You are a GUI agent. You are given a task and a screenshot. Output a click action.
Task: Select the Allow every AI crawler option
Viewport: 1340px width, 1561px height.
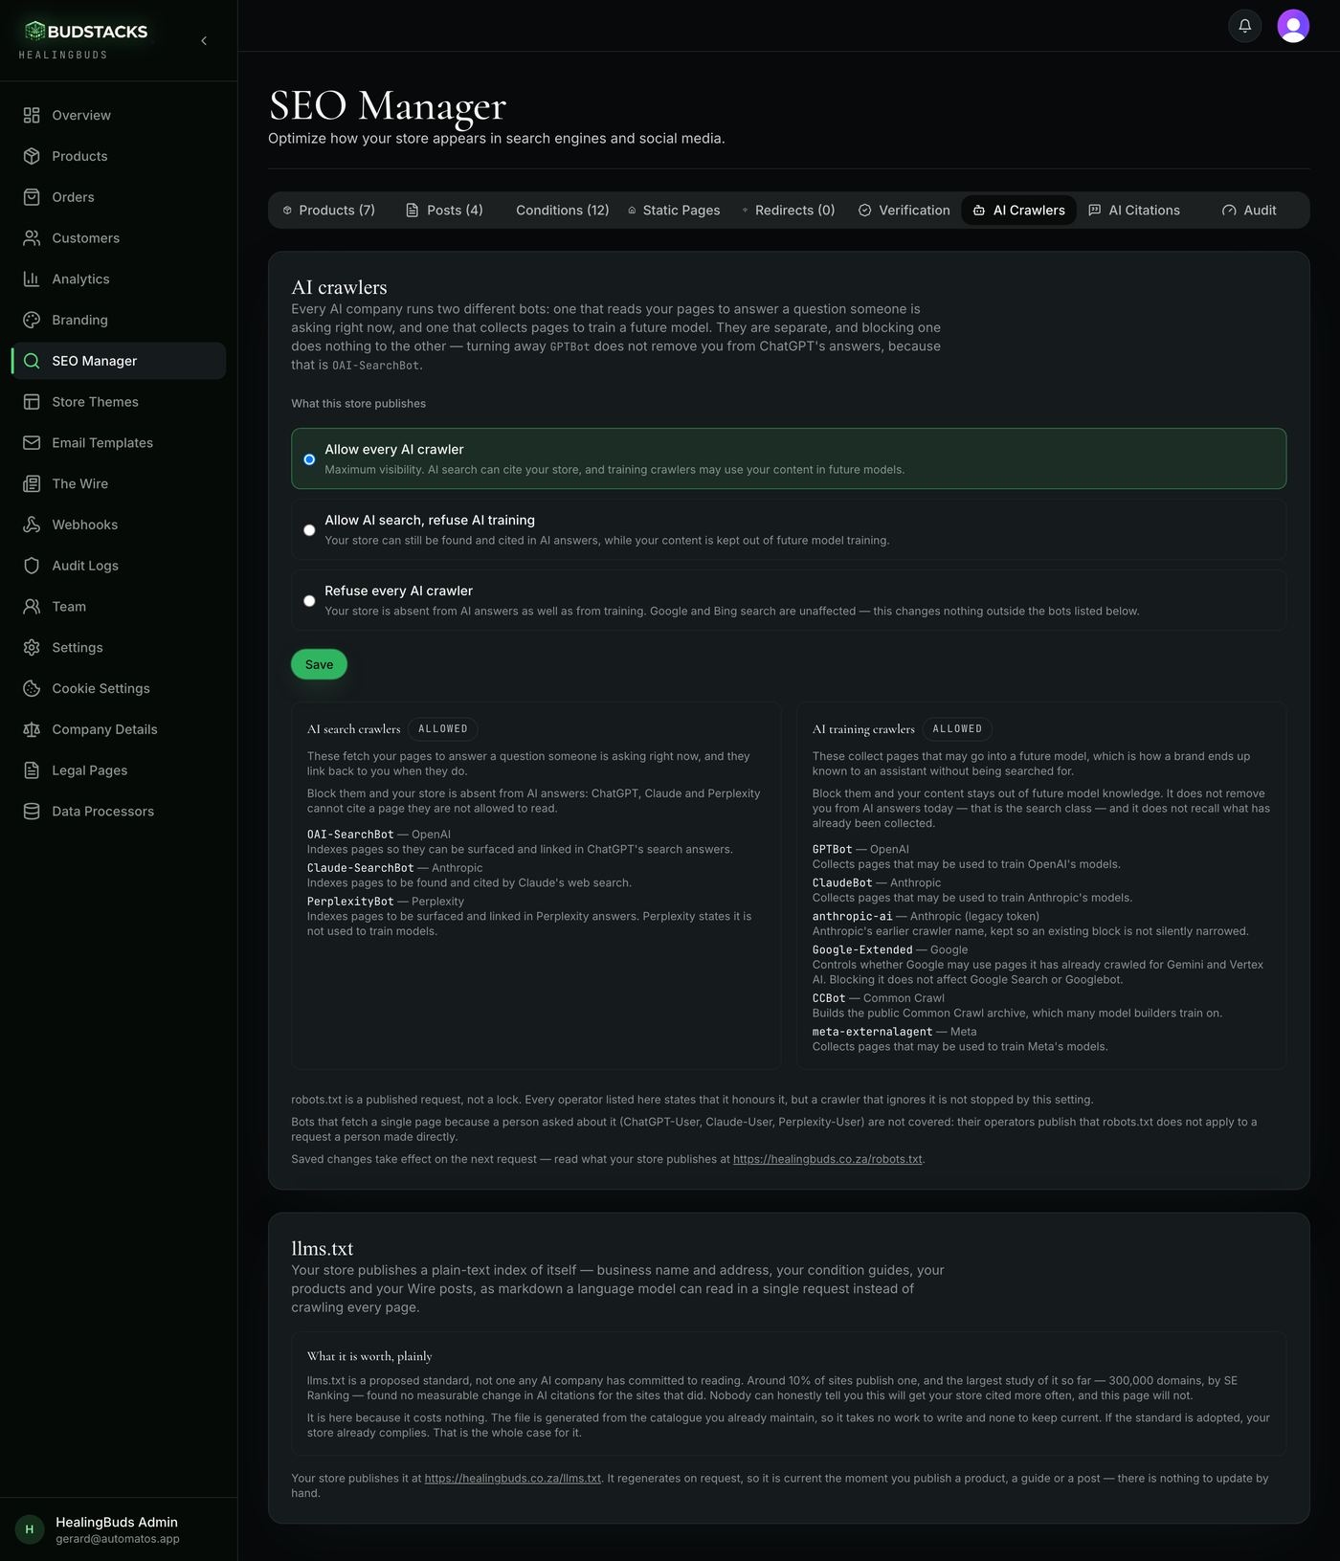789,458
